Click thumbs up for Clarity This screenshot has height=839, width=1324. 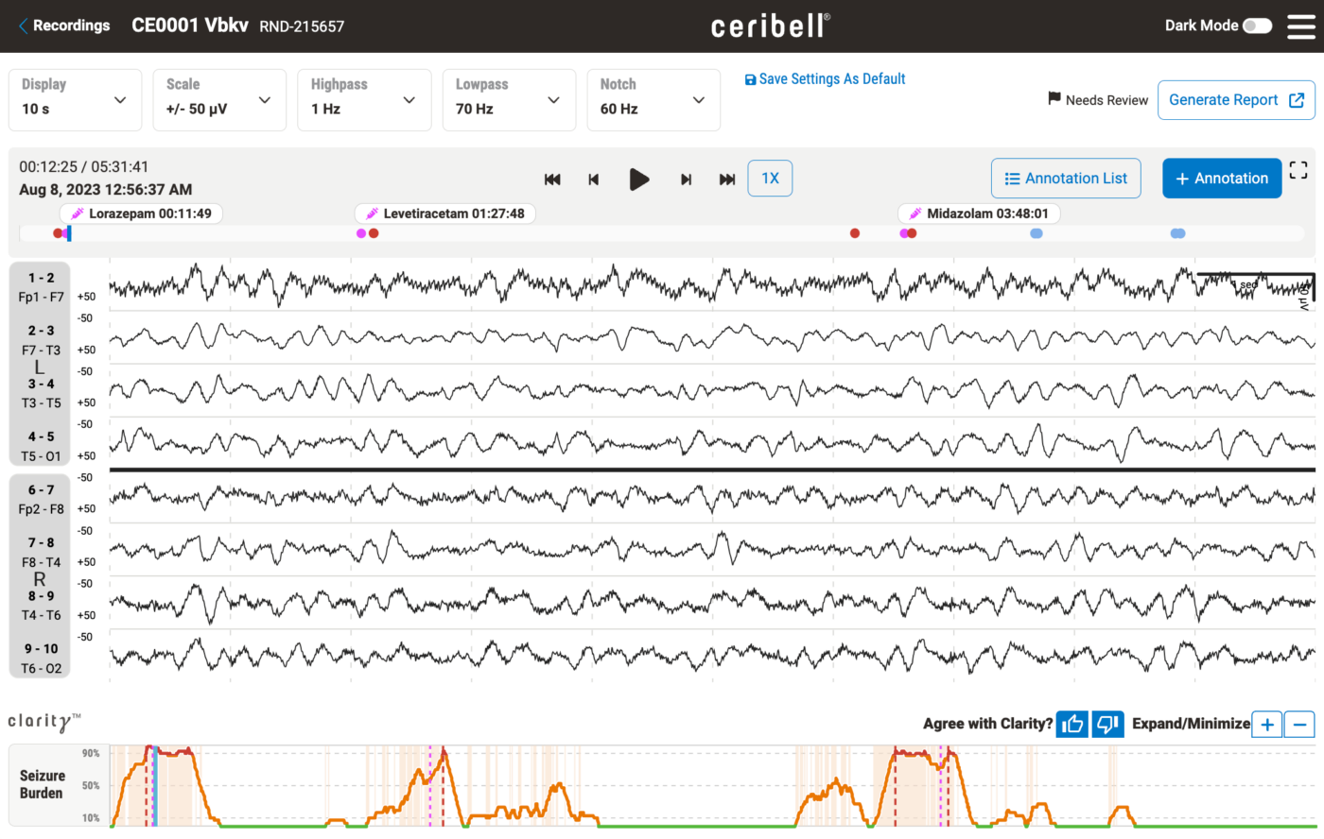1071,724
